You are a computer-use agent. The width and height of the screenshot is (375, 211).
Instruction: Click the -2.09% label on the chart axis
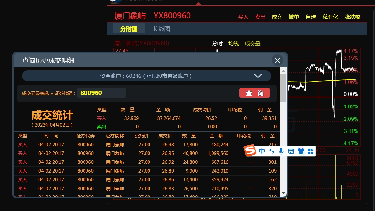(x=350, y=119)
